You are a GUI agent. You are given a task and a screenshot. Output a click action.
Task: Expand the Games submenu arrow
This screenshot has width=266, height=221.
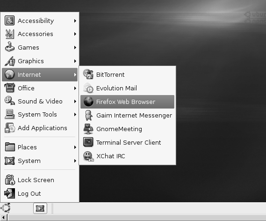(75, 48)
